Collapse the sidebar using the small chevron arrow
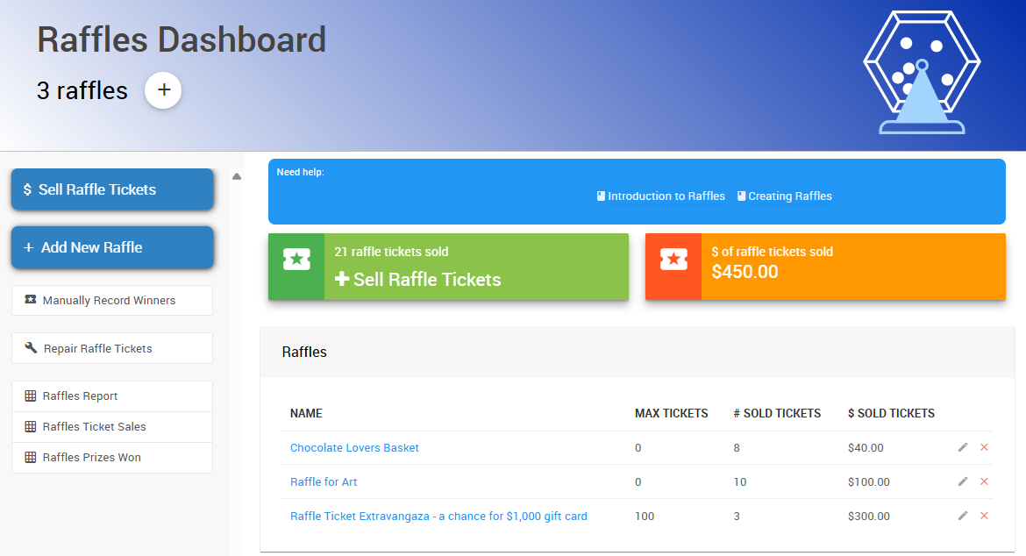 (237, 175)
